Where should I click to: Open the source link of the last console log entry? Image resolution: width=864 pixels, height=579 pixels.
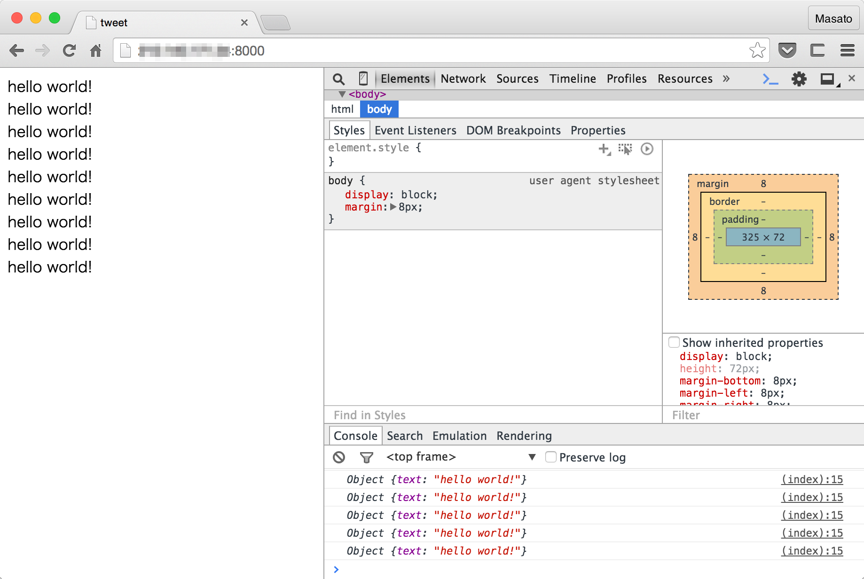click(x=812, y=551)
